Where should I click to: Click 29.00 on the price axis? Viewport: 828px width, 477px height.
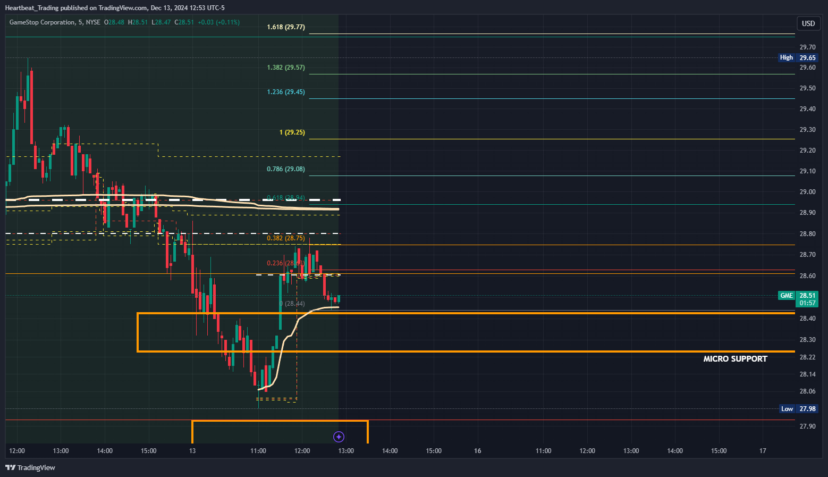(x=807, y=192)
